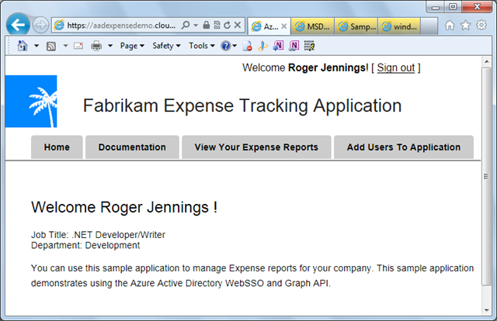The image size is (497, 321).
Task: Click the Job Title: .NET Developer/Writer text
Action: click(98, 235)
